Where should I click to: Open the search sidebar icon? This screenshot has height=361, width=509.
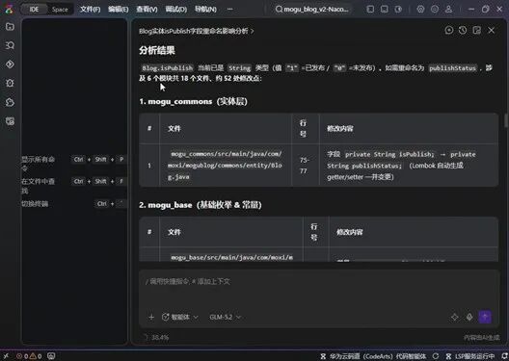[x=10, y=45]
